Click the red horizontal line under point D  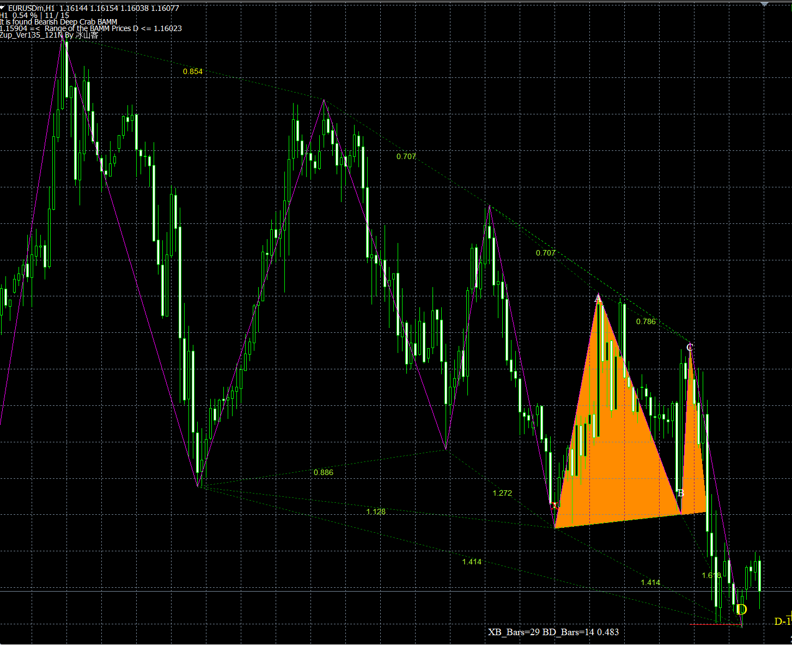click(714, 624)
